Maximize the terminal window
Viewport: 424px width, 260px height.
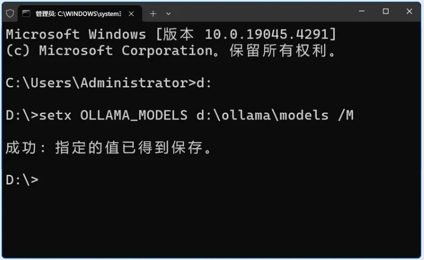point(386,12)
